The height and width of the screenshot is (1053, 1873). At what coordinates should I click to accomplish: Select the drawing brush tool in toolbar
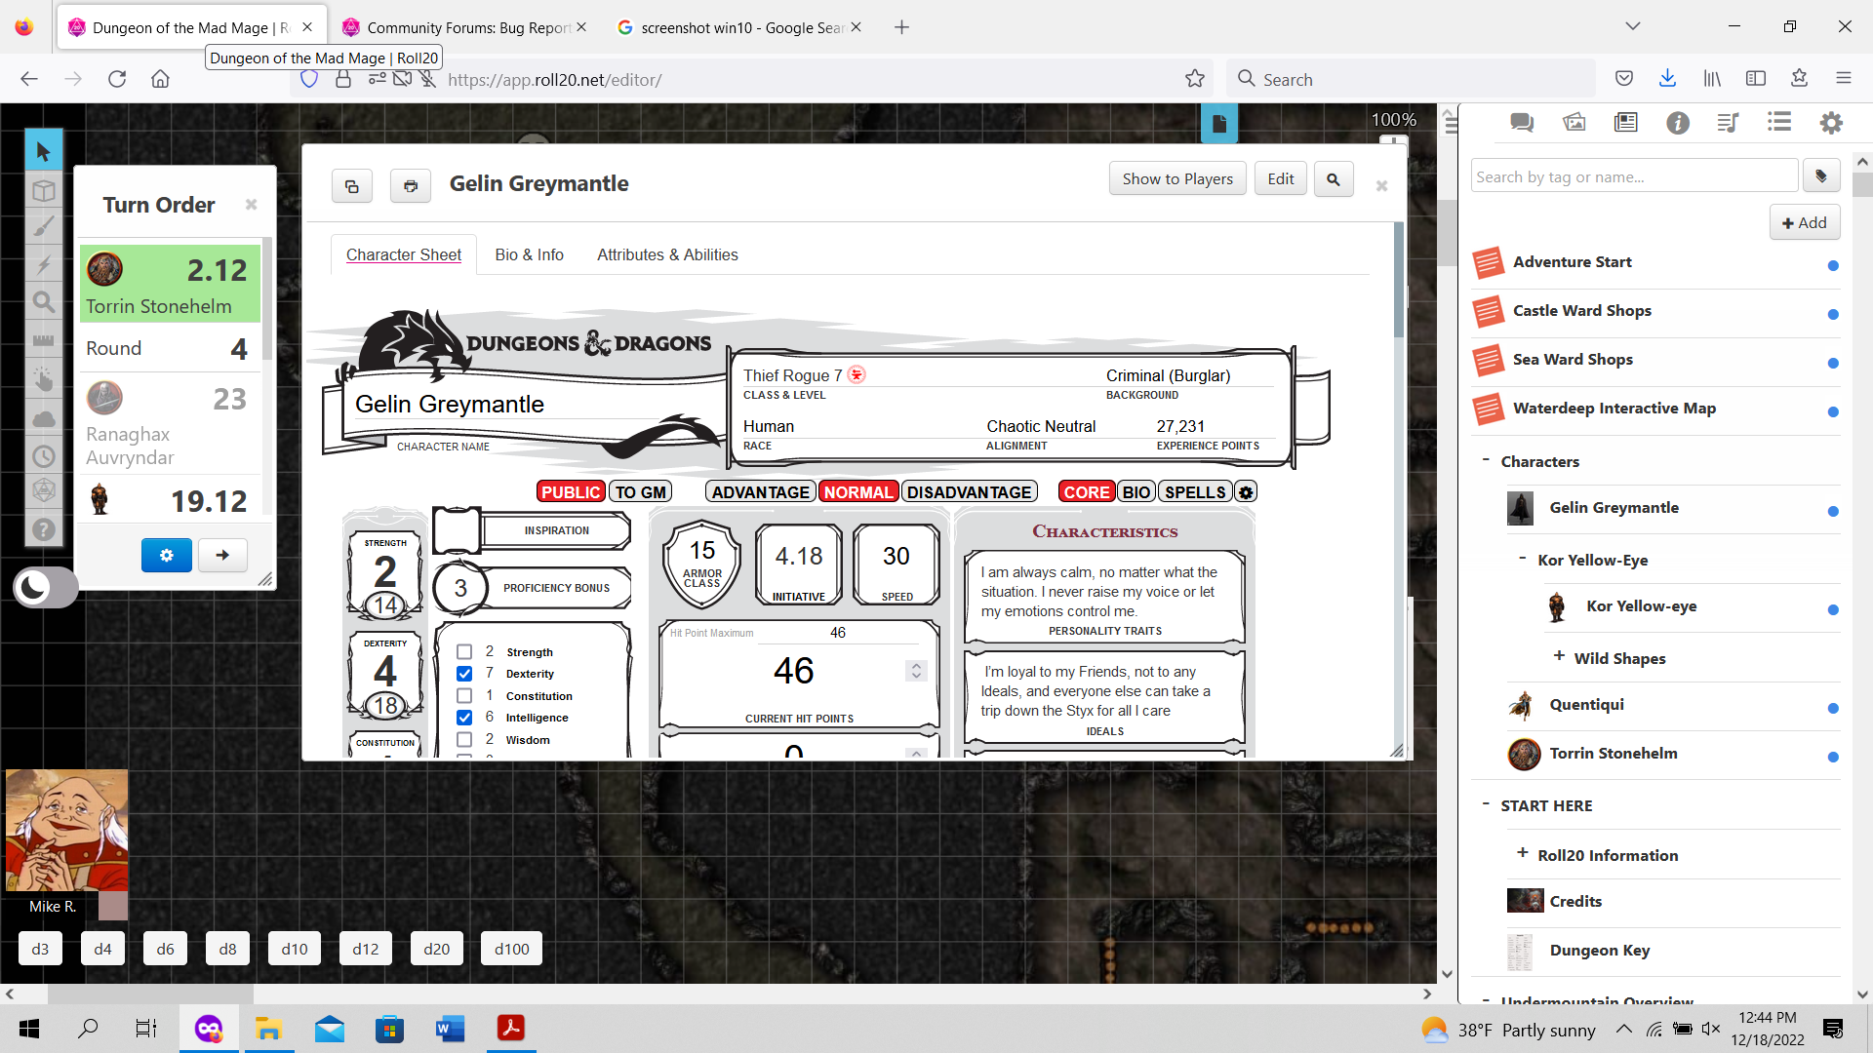(x=43, y=227)
